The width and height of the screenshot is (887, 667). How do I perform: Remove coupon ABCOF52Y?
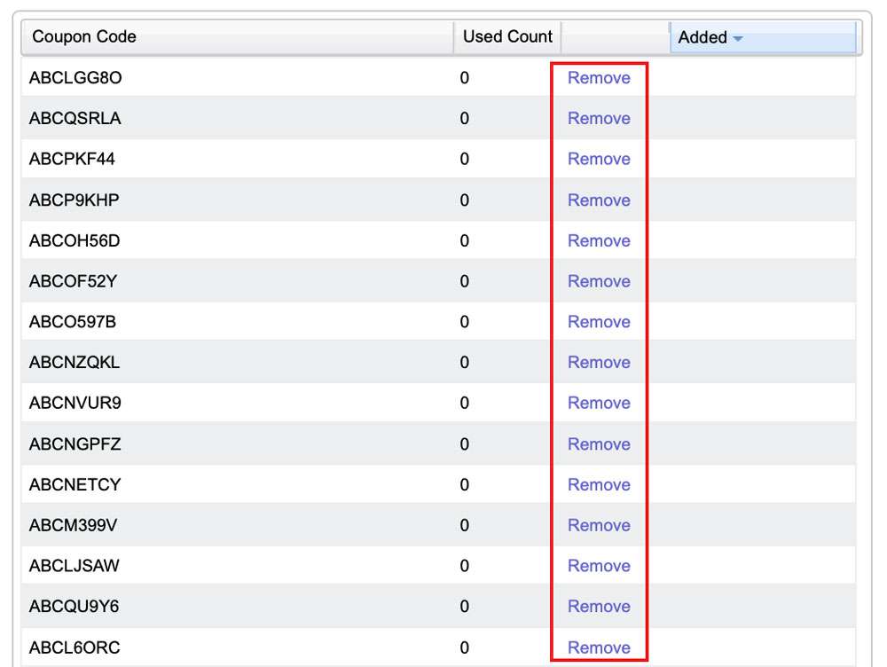[599, 282]
